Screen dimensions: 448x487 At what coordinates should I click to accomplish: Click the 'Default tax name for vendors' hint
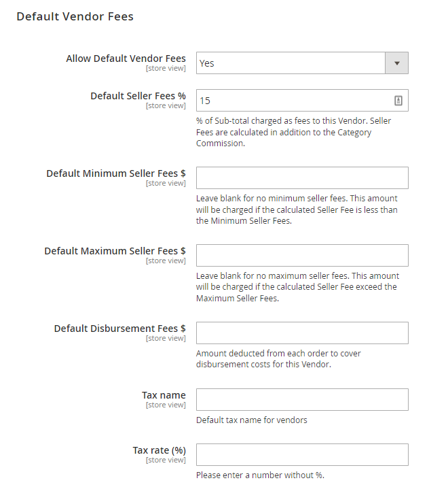coord(251,420)
